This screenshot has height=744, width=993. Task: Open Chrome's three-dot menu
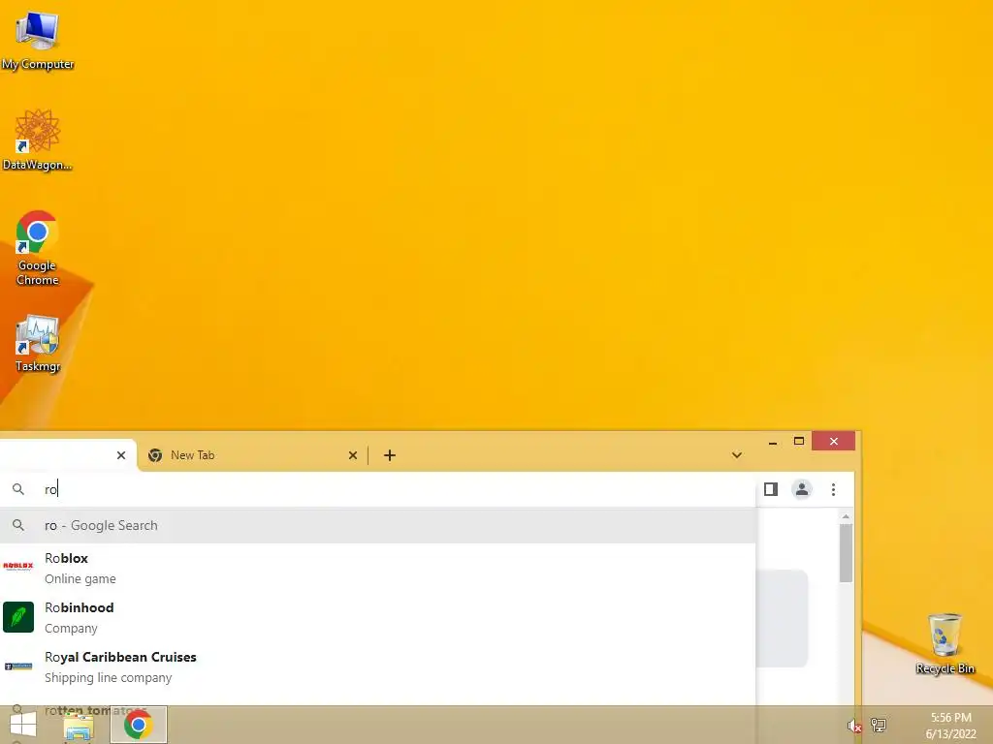(x=833, y=489)
